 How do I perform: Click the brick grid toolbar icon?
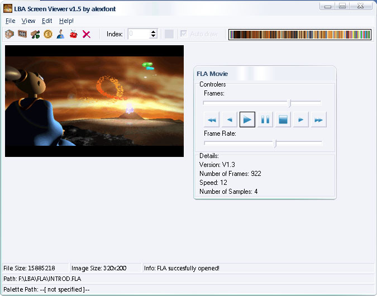click(22, 34)
